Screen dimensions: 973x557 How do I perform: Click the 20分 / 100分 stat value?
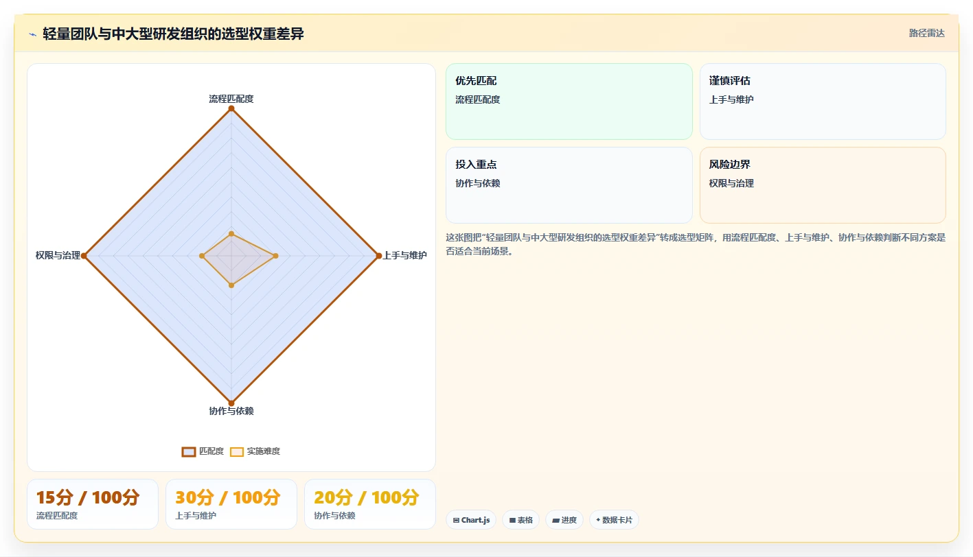coord(367,497)
